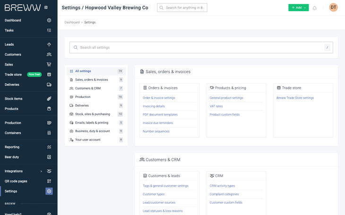Open Tasks in sidebar menu

tap(9, 30)
